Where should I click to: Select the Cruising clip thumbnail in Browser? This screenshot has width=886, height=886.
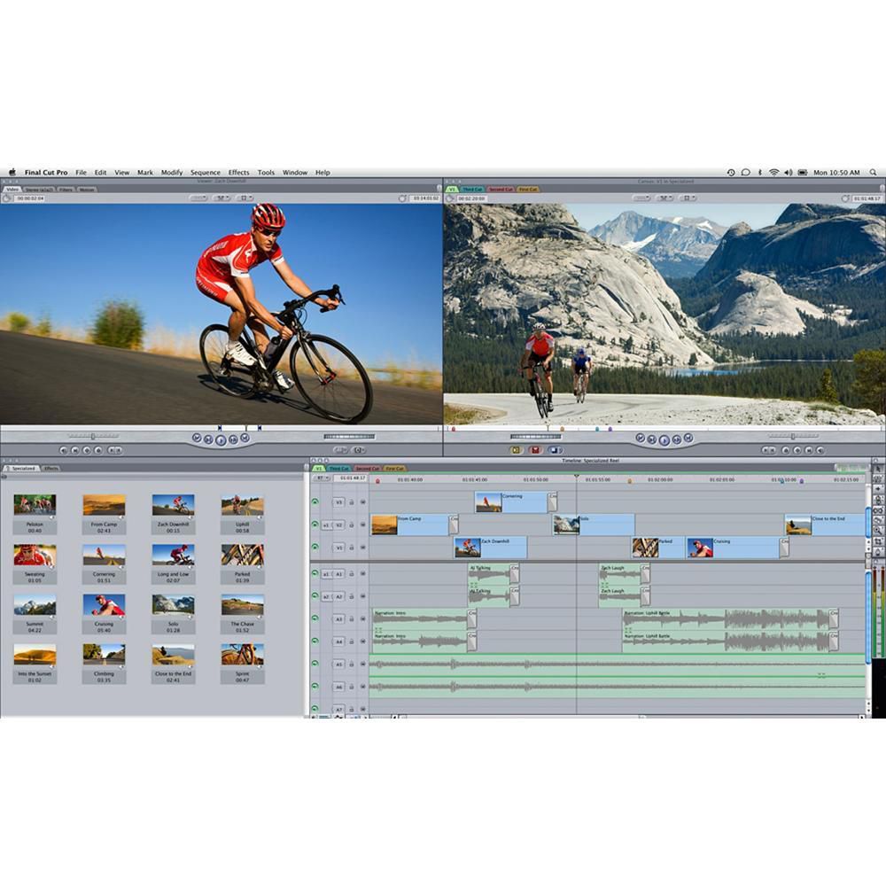pyautogui.click(x=104, y=604)
